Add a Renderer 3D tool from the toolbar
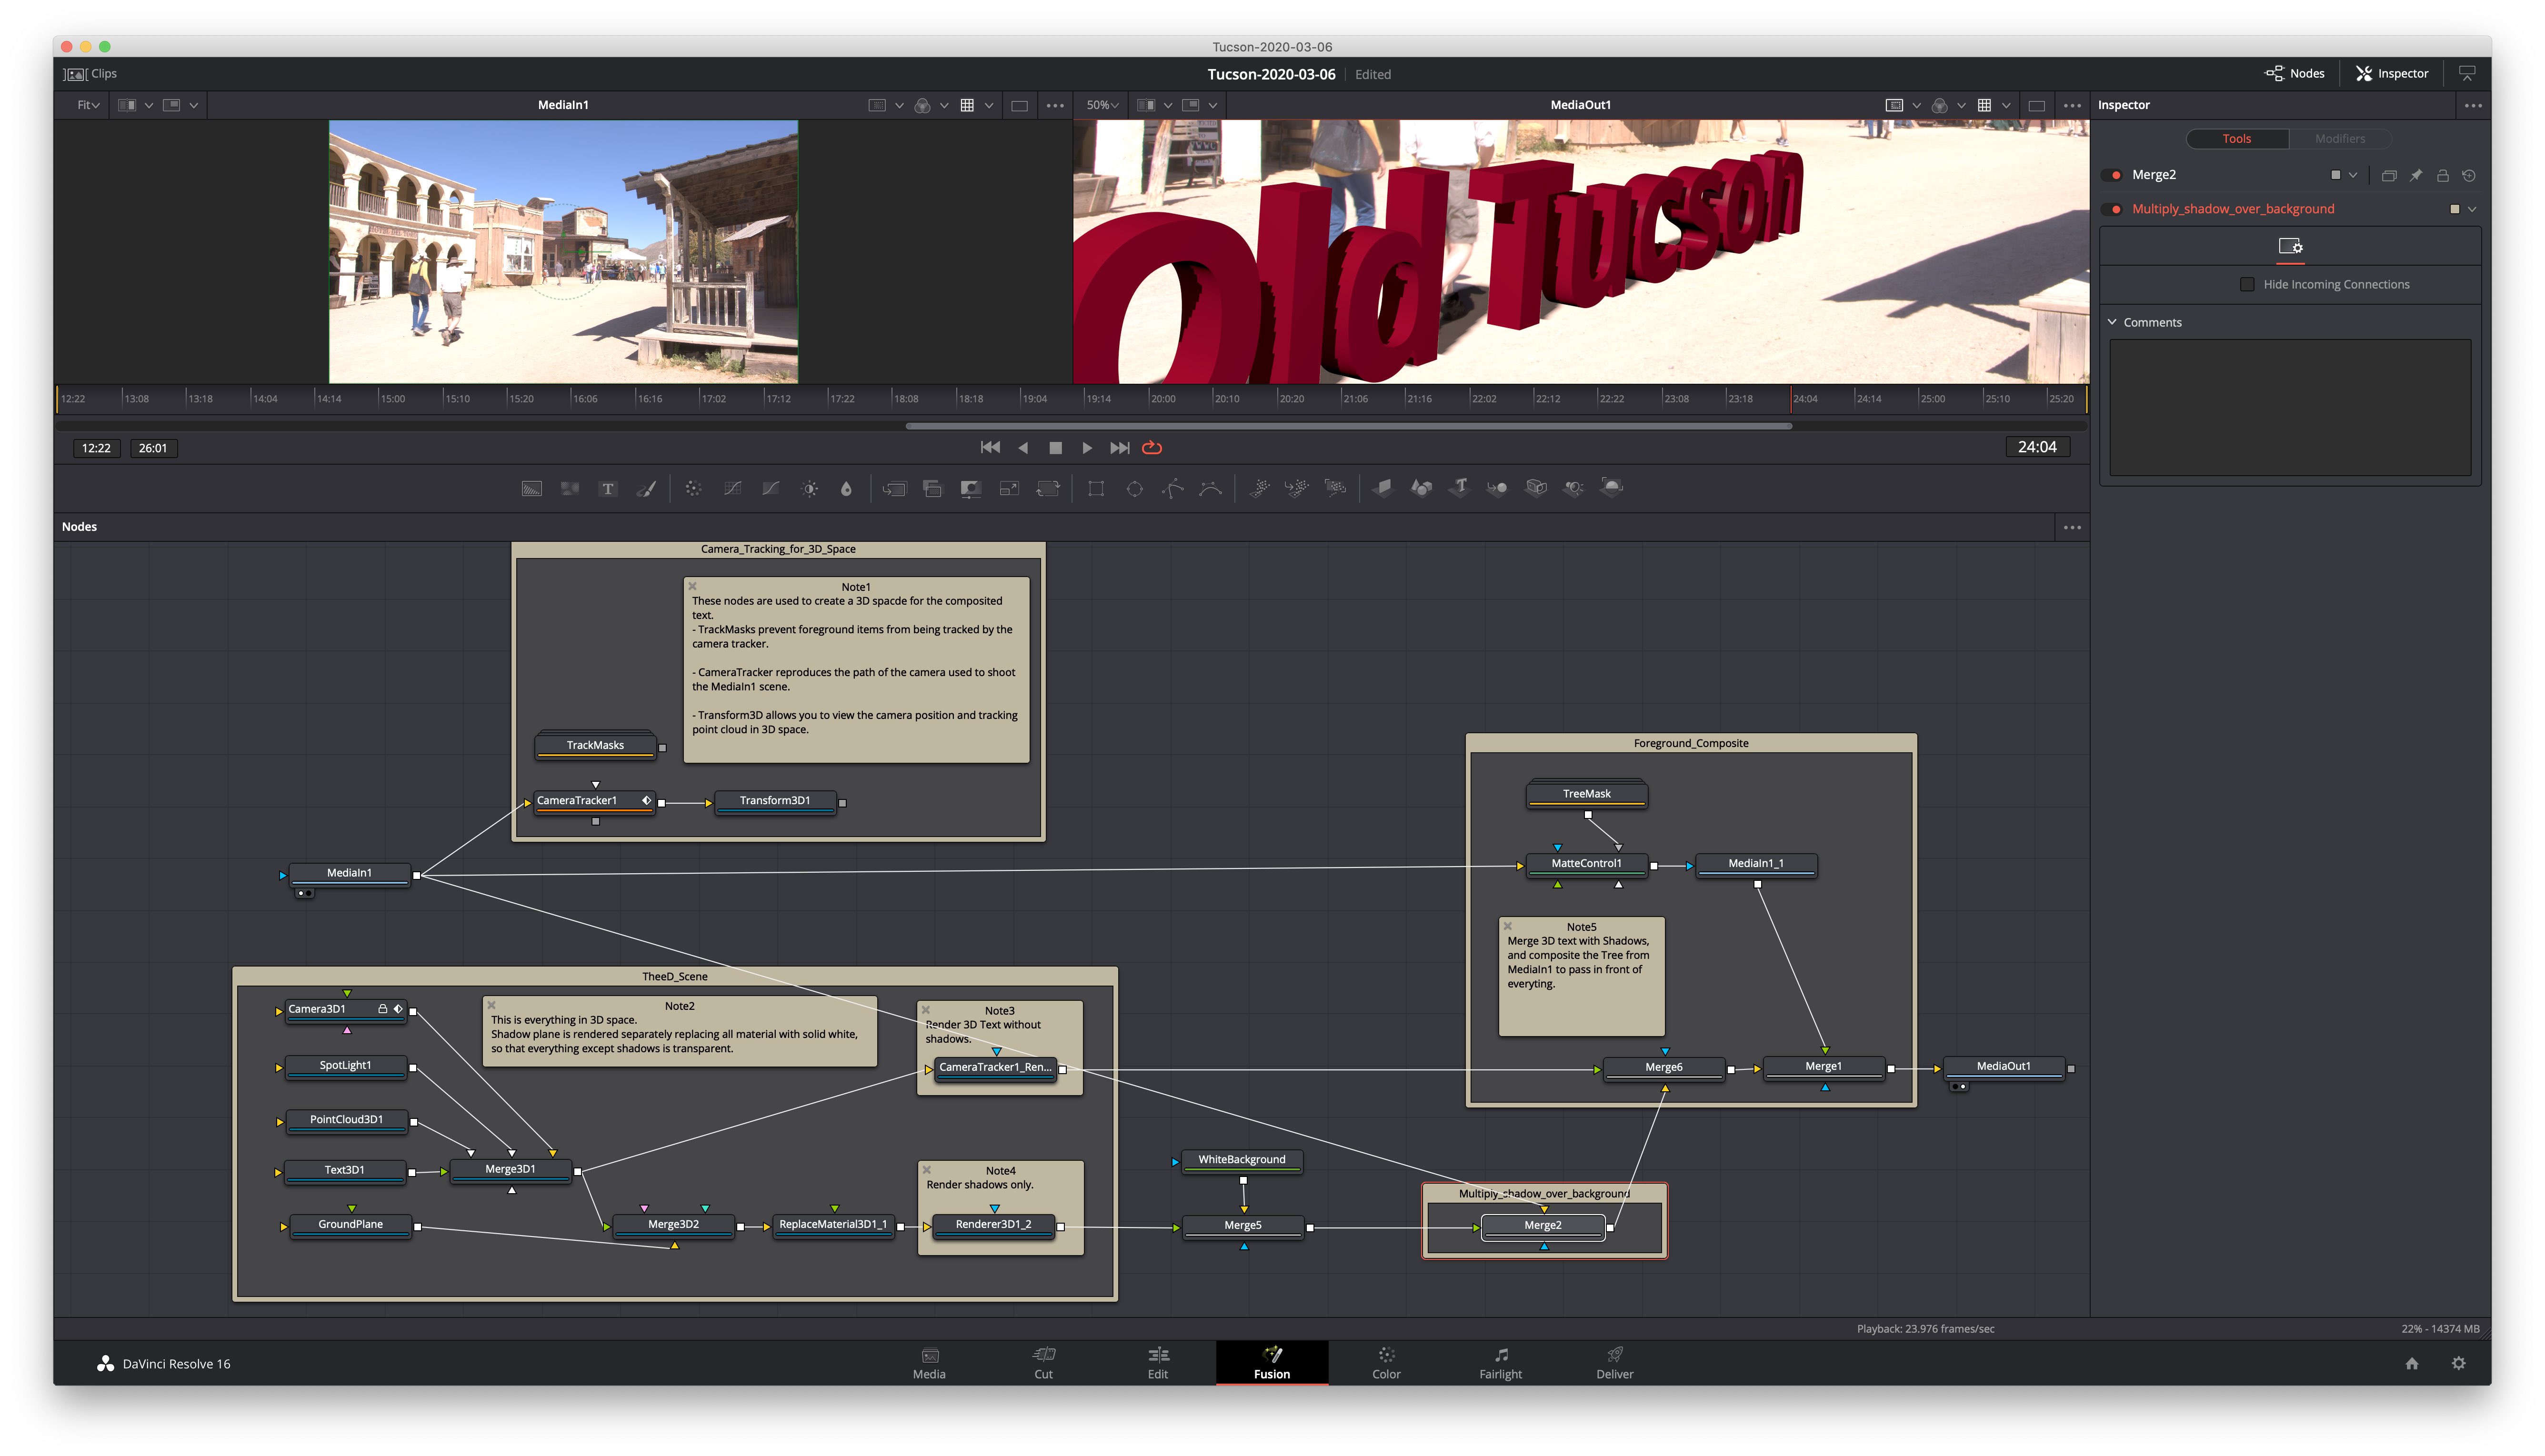 pyautogui.click(x=1612, y=488)
